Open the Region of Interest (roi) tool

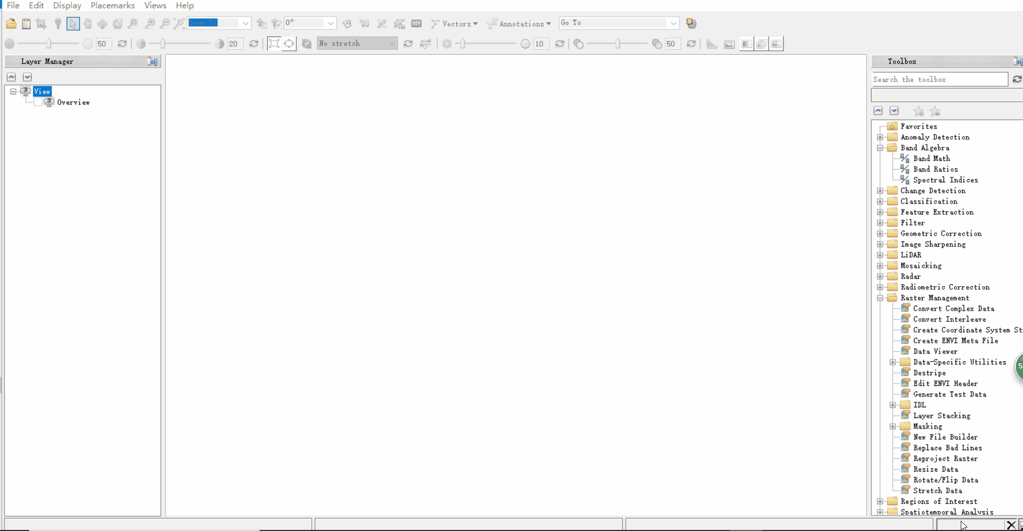(399, 24)
